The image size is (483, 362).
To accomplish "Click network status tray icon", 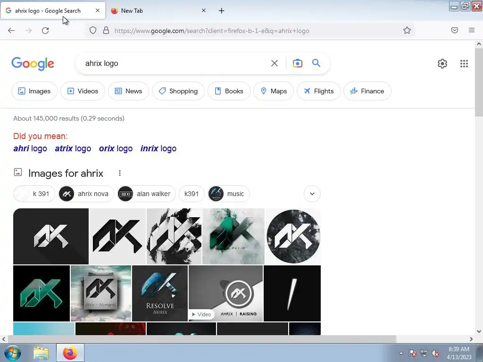I will [x=424, y=353].
